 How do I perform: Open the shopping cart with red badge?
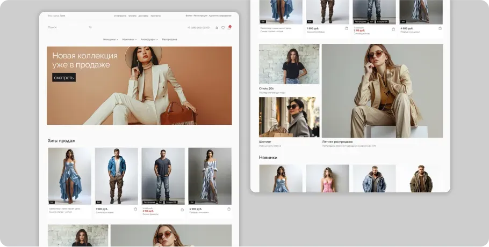tap(229, 27)
